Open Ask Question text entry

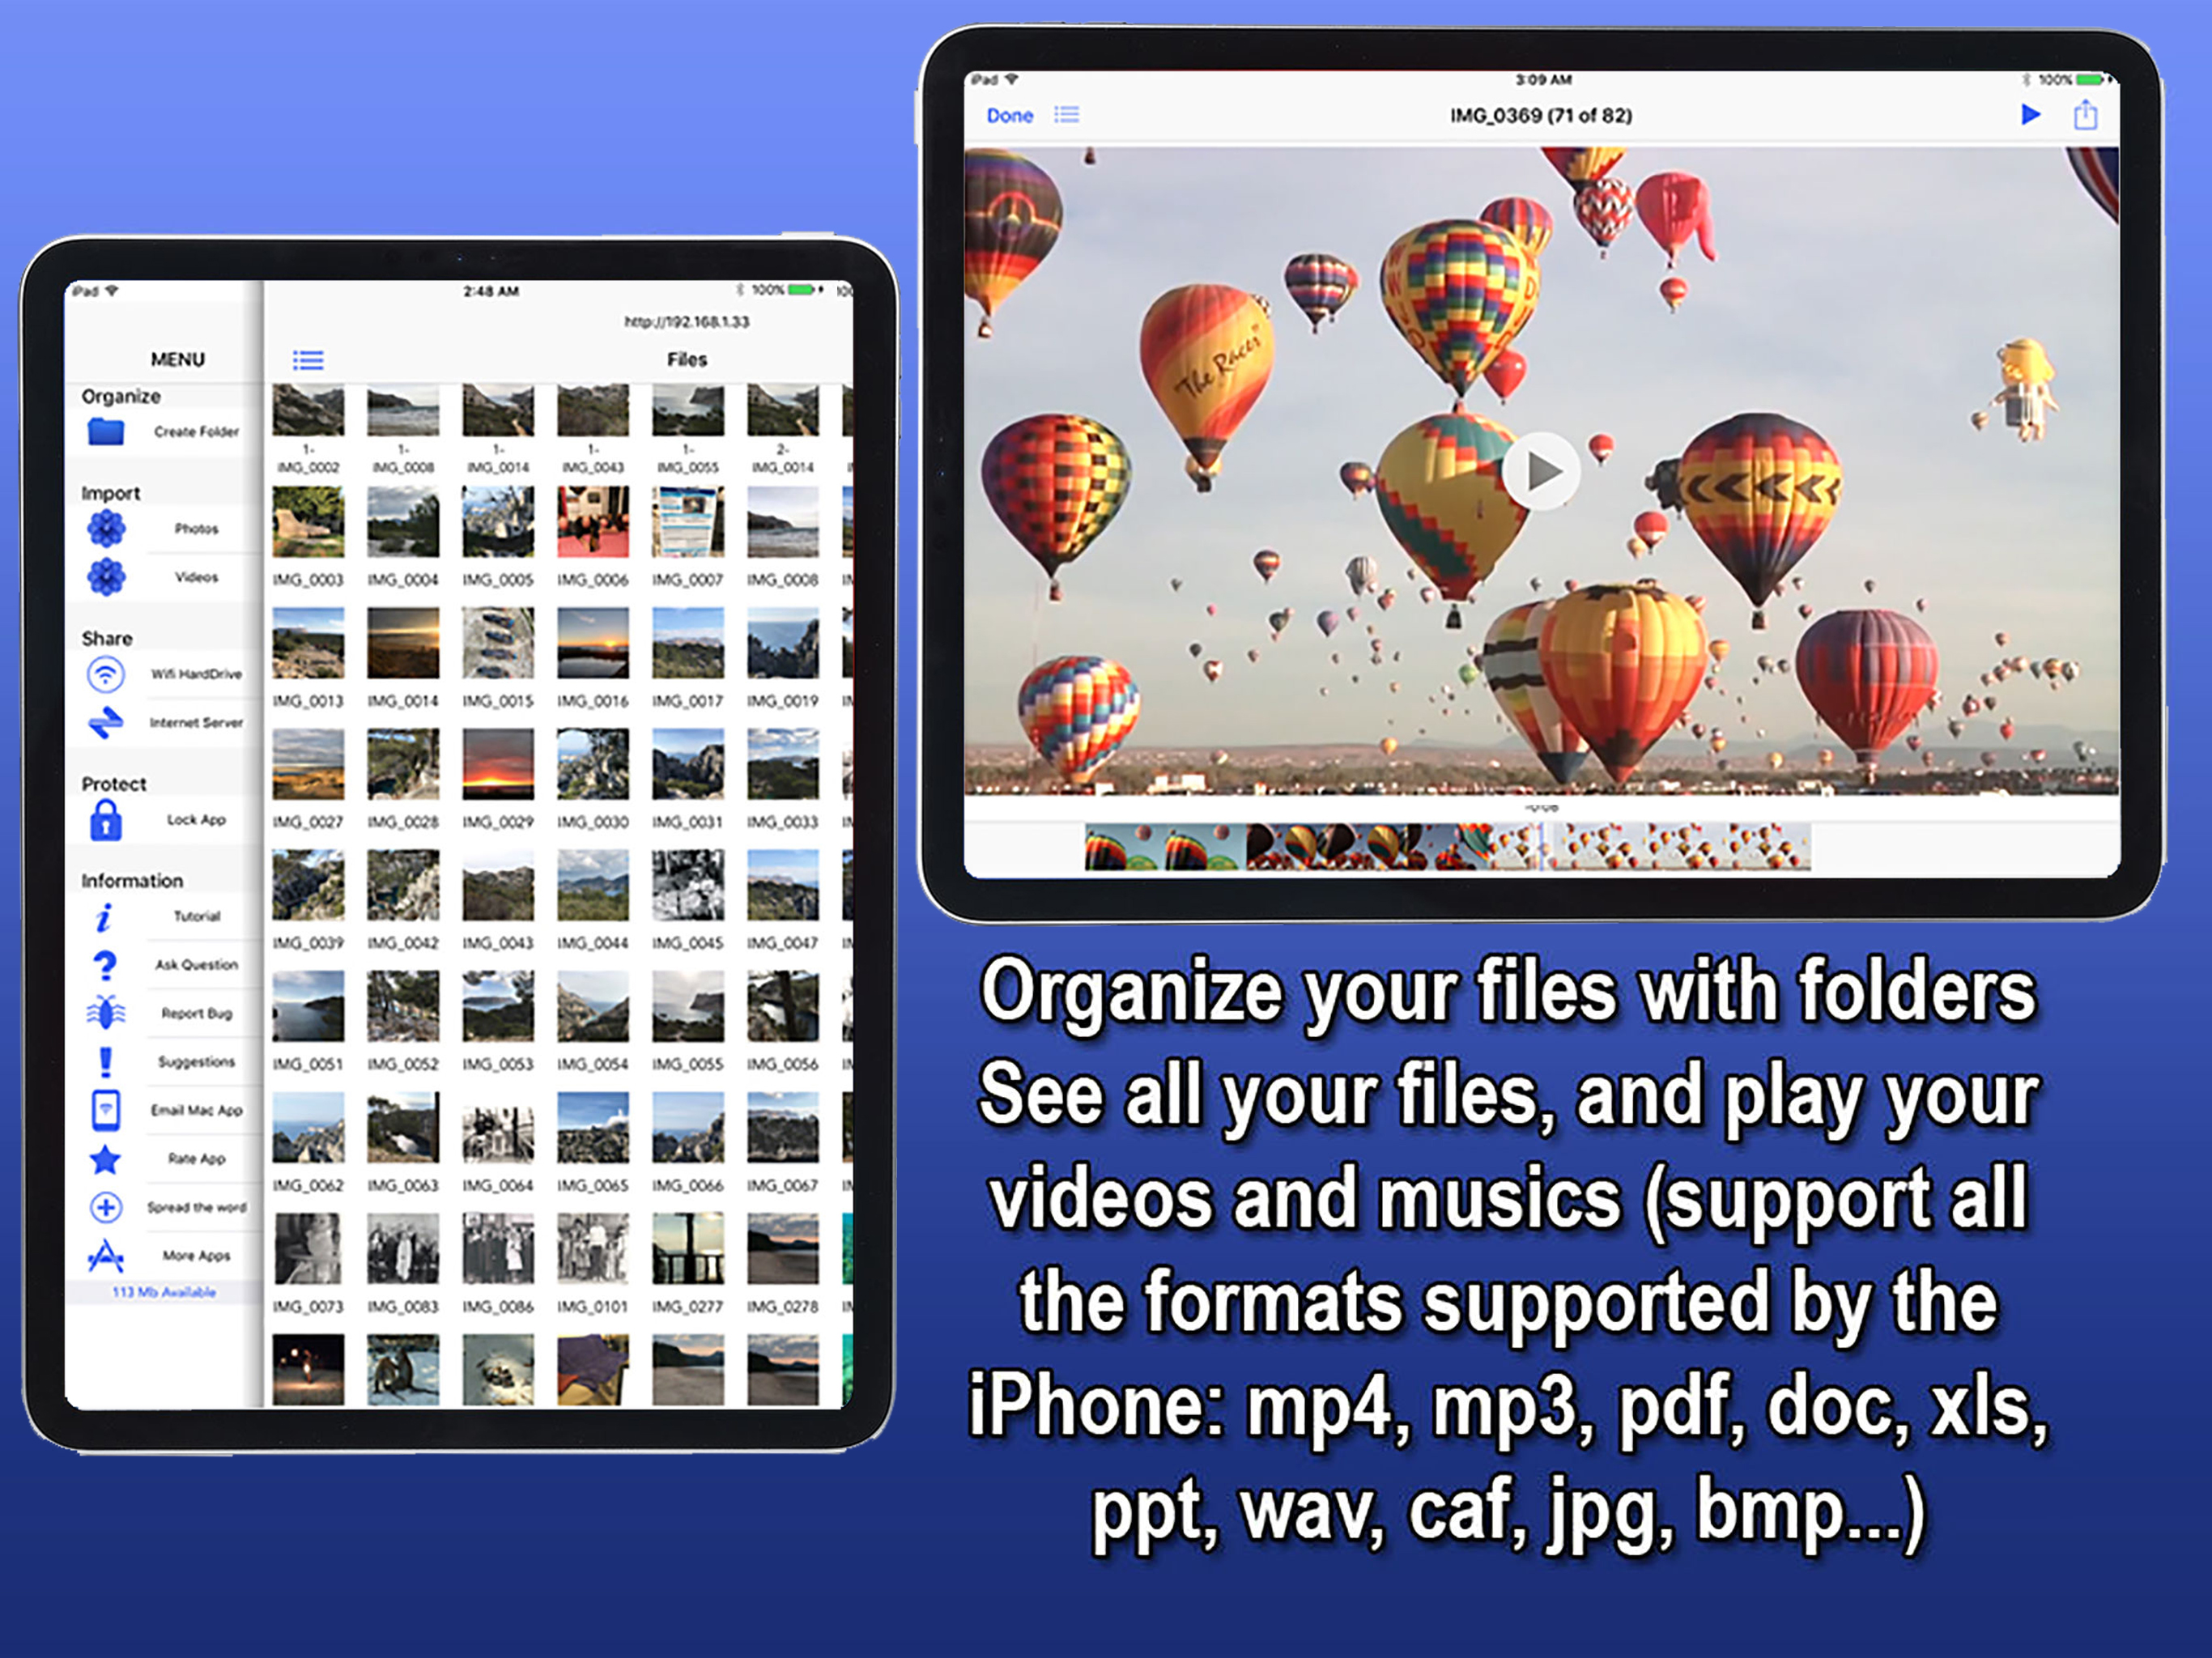coord(196,965)
